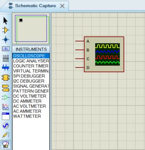This screenshot has width=145, height=150.
Task: Select the Active Popup Mode tool
Action: point(6,116)
